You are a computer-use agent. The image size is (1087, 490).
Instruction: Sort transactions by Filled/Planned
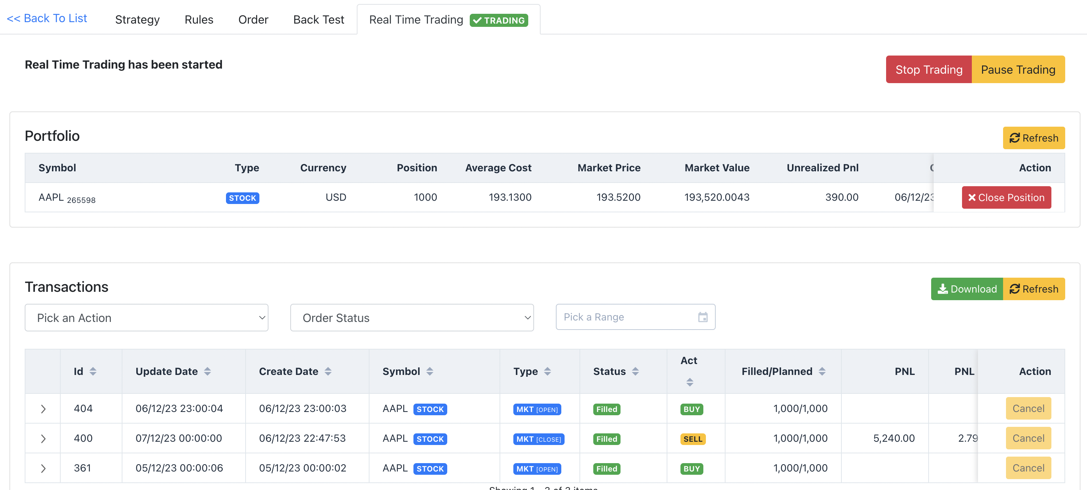pyautogui.click(x=821, y=371)
